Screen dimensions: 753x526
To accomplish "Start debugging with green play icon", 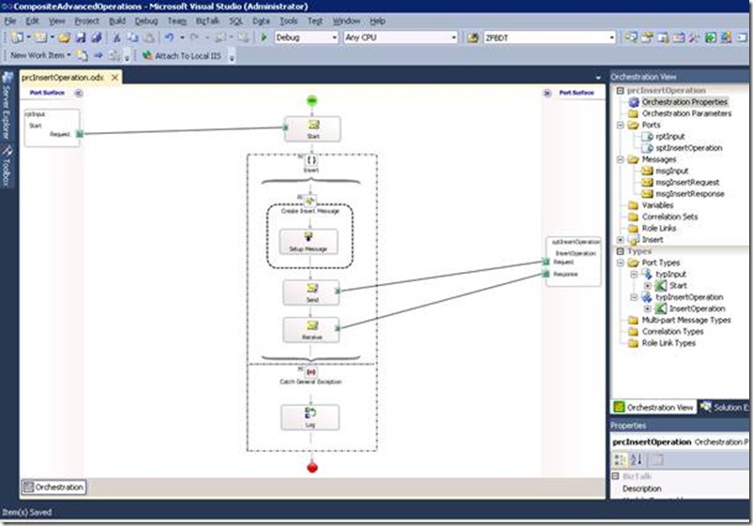I will coord(264,38).
